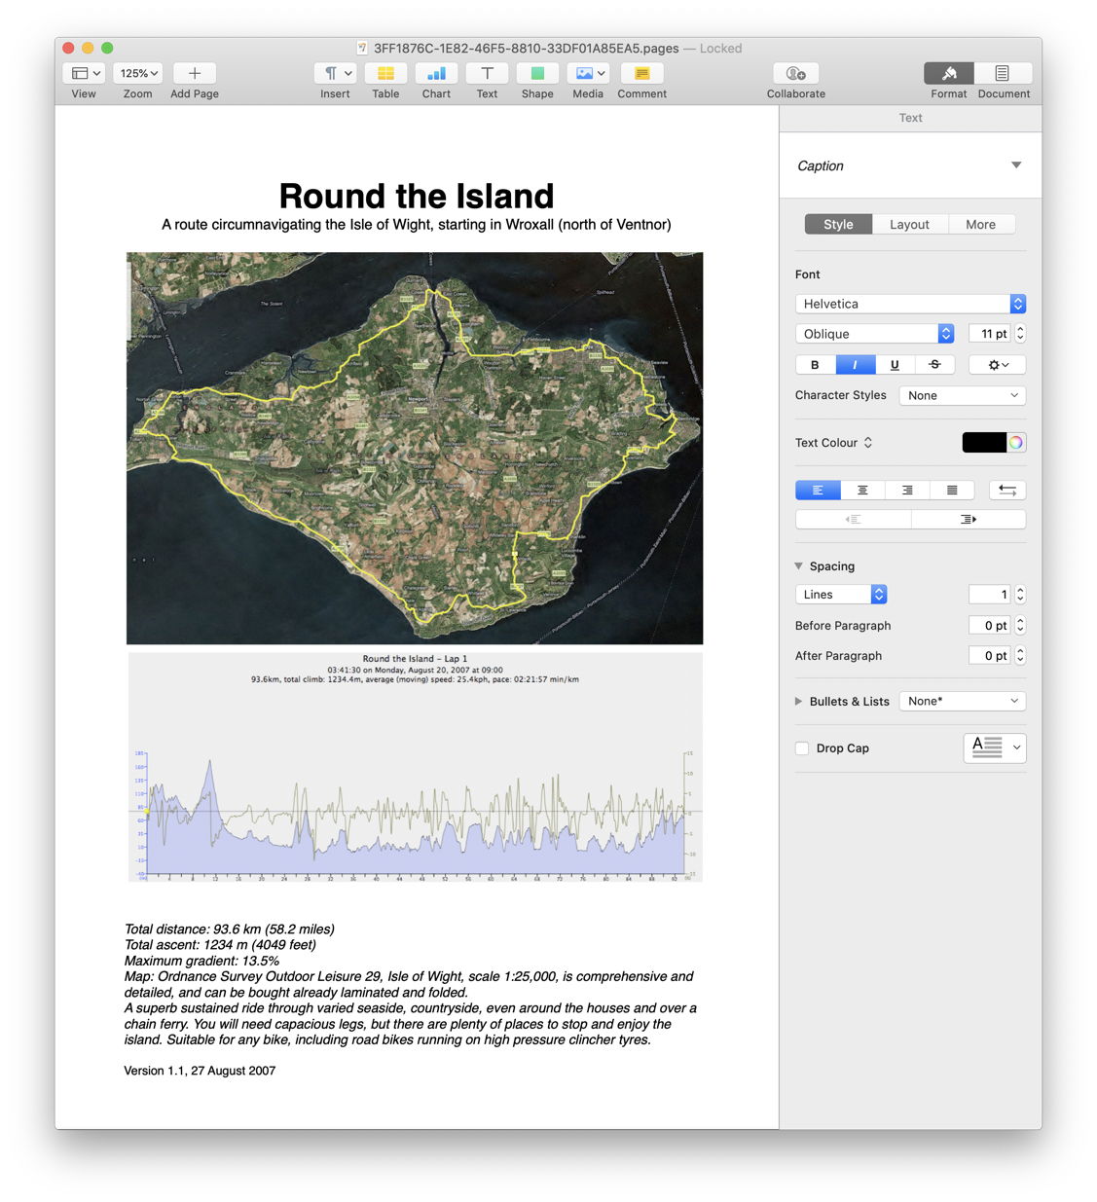
Task: Center-align the text
Action: pos(862,491)
